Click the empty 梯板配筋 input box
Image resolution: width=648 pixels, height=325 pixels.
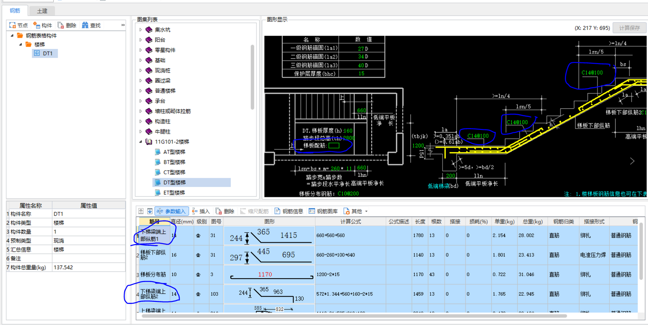(x=334, y=145)
